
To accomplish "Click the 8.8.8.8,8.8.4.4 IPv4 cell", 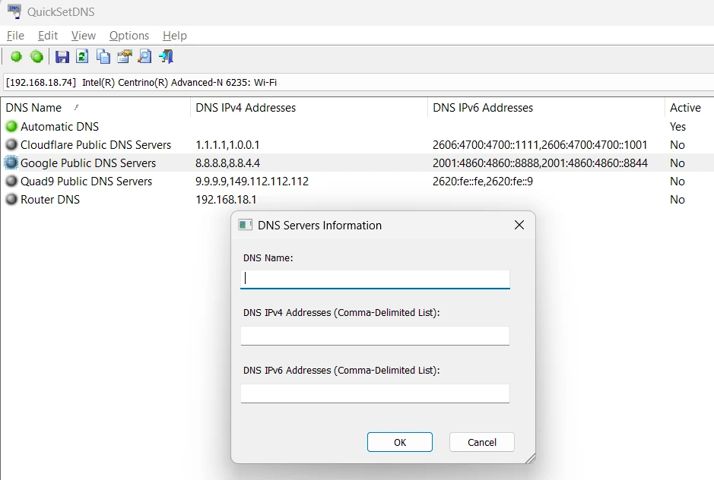I will point(227,163).
